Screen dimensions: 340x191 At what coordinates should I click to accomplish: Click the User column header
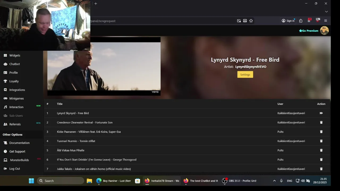280,104
